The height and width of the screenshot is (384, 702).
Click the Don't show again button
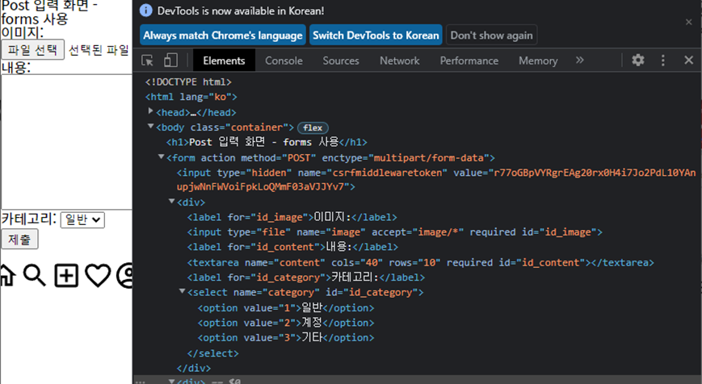click(x=492, y=35)
